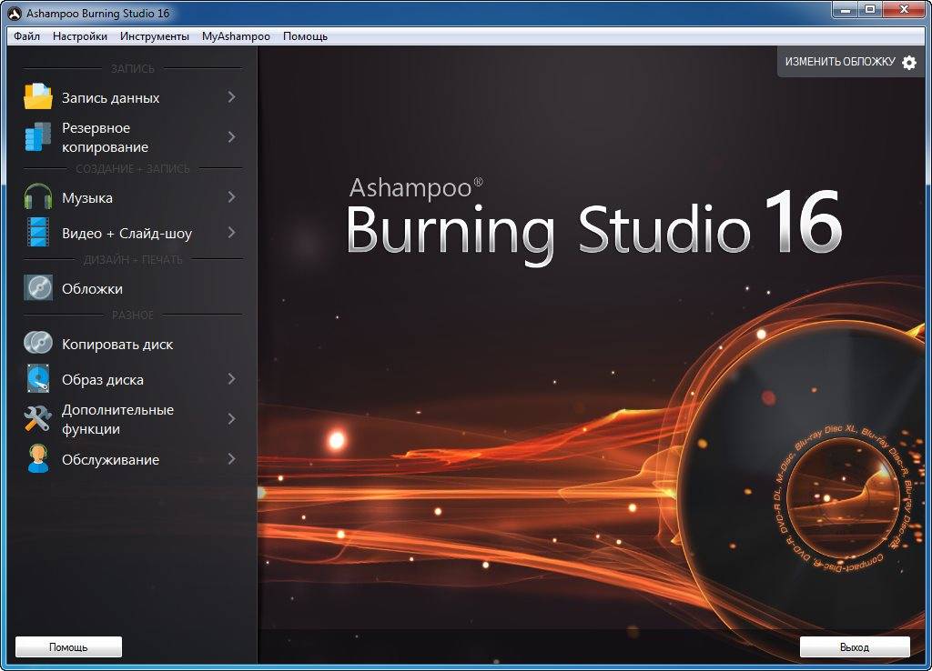Select the Образ диска label
Viewport: 932px width, 671px height.
coord(103,380)
